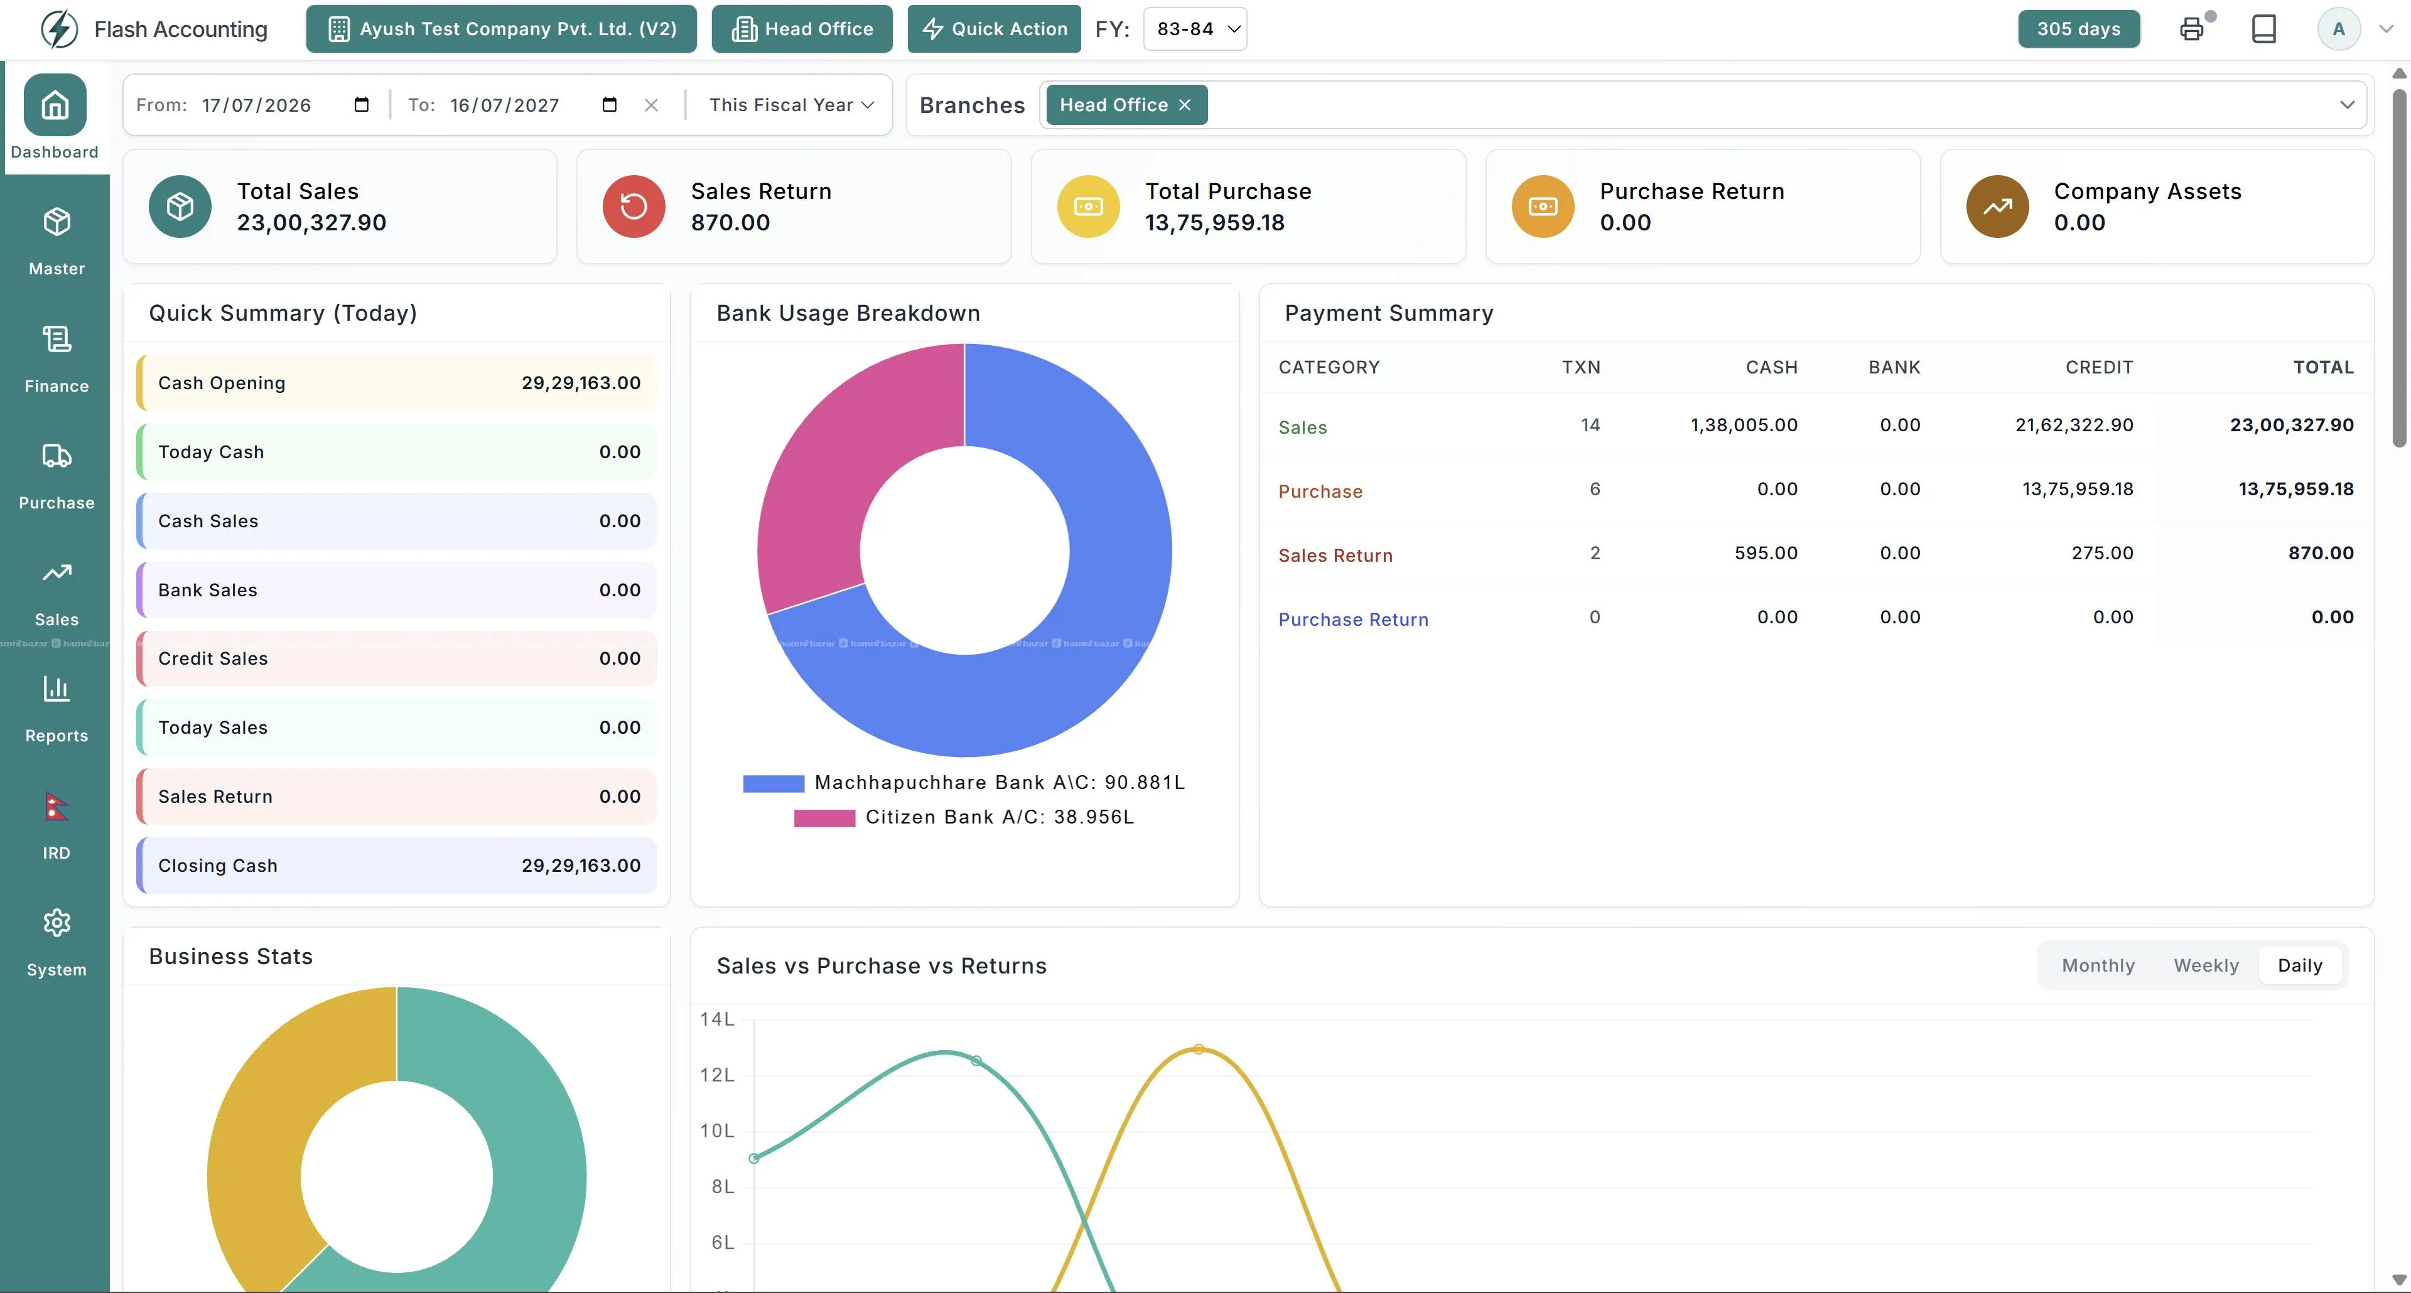Open the To date calendar picker
This screenshot has height=1293, width=2411.
click(x=609, y=105)
